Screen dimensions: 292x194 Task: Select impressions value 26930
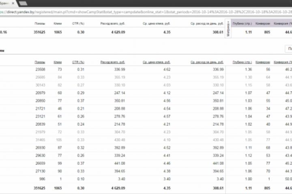coord(41,148)
